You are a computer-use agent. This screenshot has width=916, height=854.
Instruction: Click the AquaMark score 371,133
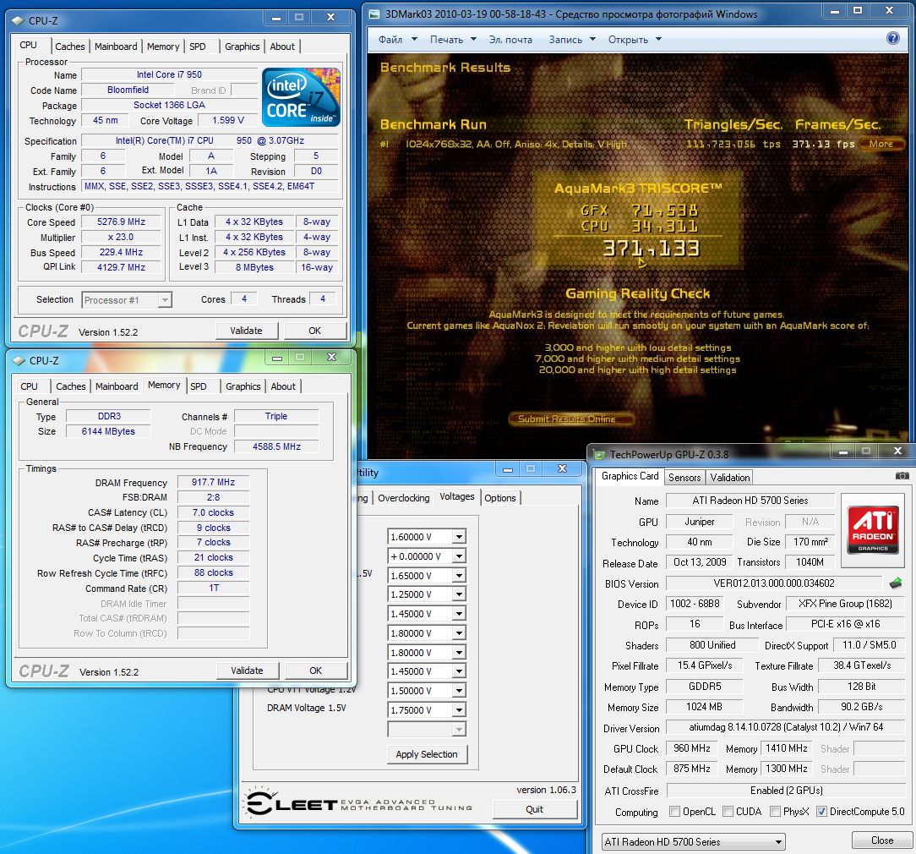tap(652, 249)
